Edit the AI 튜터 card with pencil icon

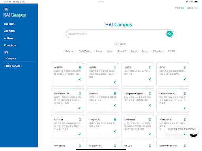[115, 82]
